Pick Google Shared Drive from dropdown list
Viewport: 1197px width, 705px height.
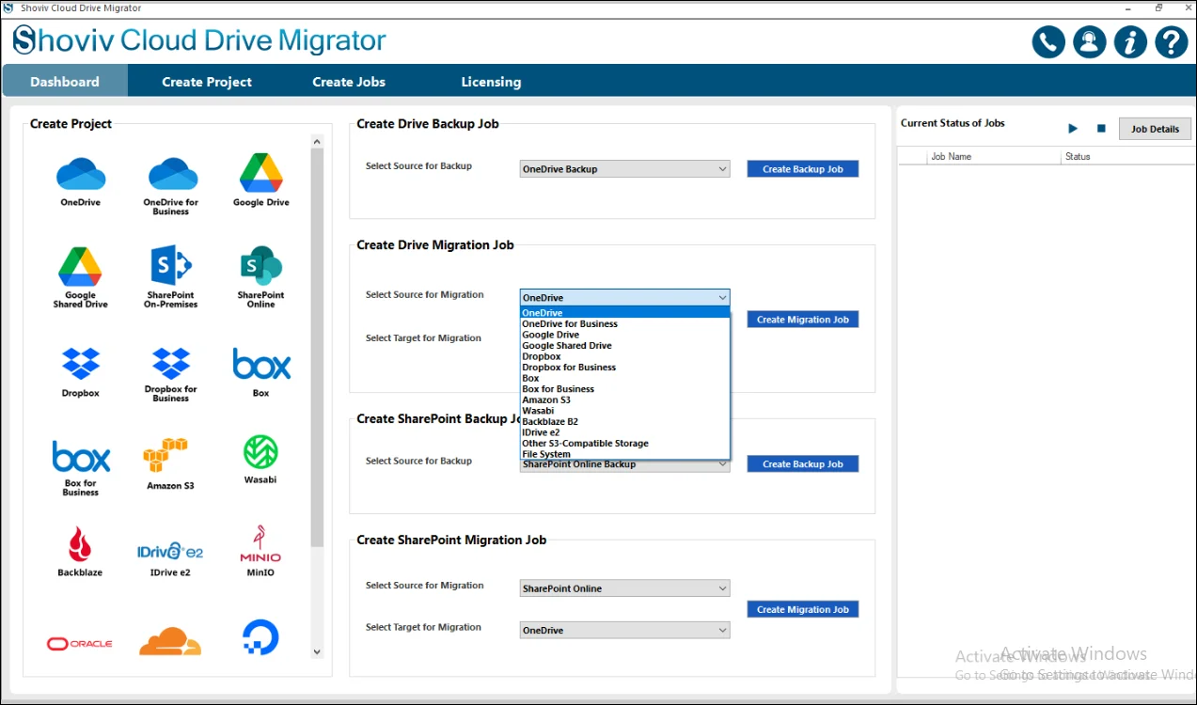click(625, 346)
